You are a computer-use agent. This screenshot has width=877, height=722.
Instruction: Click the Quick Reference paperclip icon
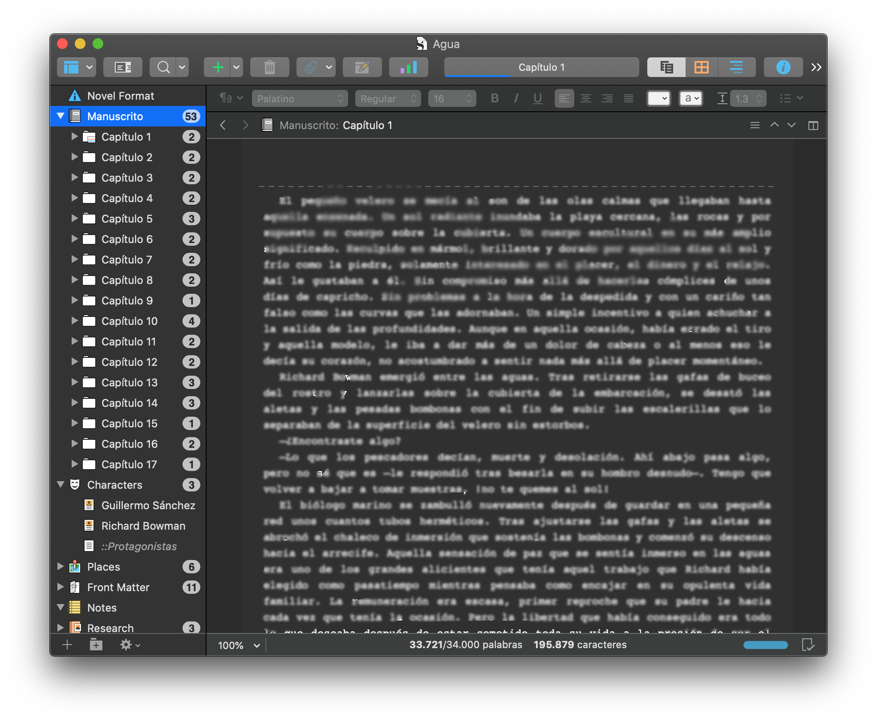coord(310,67)
